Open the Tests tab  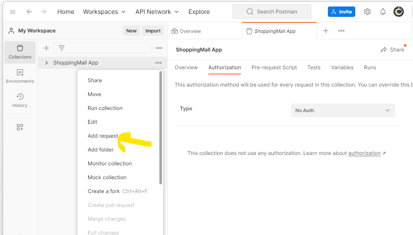(314, 68)
